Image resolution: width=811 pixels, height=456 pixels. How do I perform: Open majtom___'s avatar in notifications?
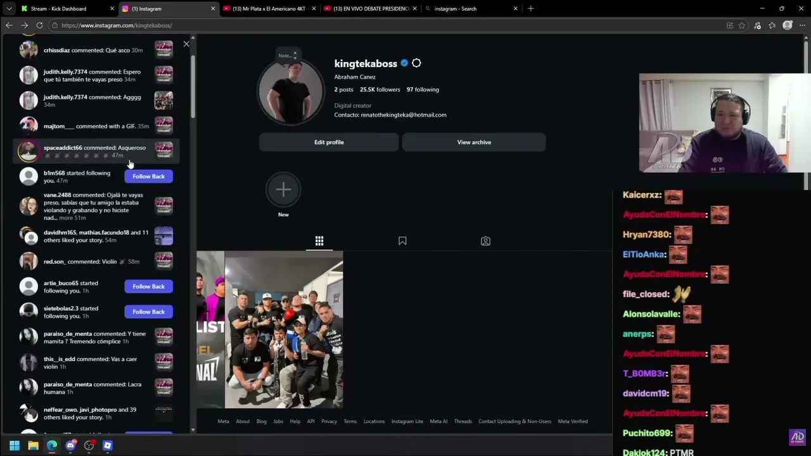pyautogui.click(x=29, y=125)
